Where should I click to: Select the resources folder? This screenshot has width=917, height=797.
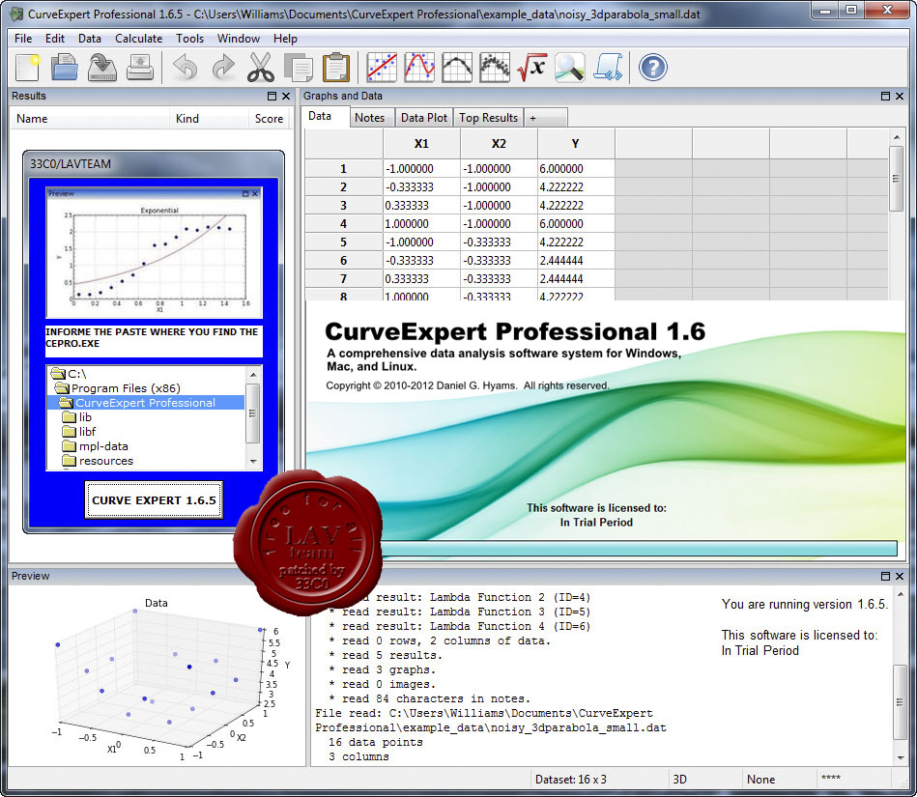tap(98, 461)
